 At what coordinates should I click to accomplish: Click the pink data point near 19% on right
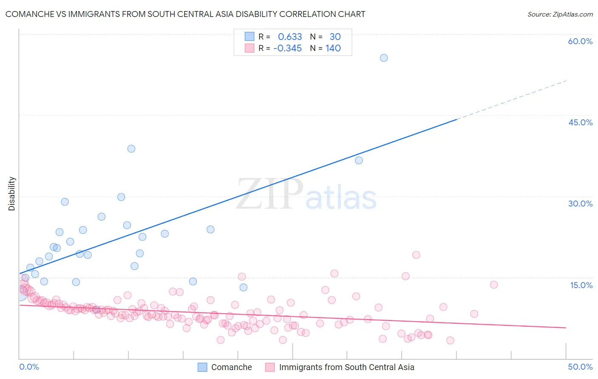coord(416,255)
